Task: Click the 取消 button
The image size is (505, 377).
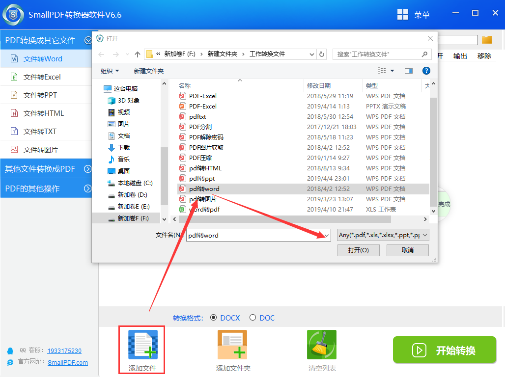Action: [x=407, y=250]
